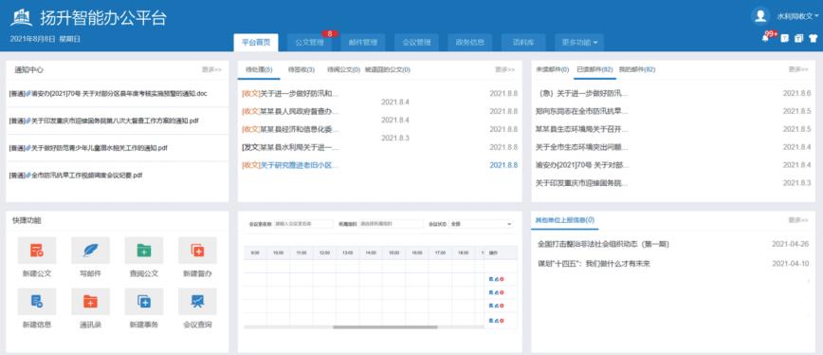Click 更多>> in the 通知中心 panel
This screenshot has height=355, width=823.
click(211, 69)
